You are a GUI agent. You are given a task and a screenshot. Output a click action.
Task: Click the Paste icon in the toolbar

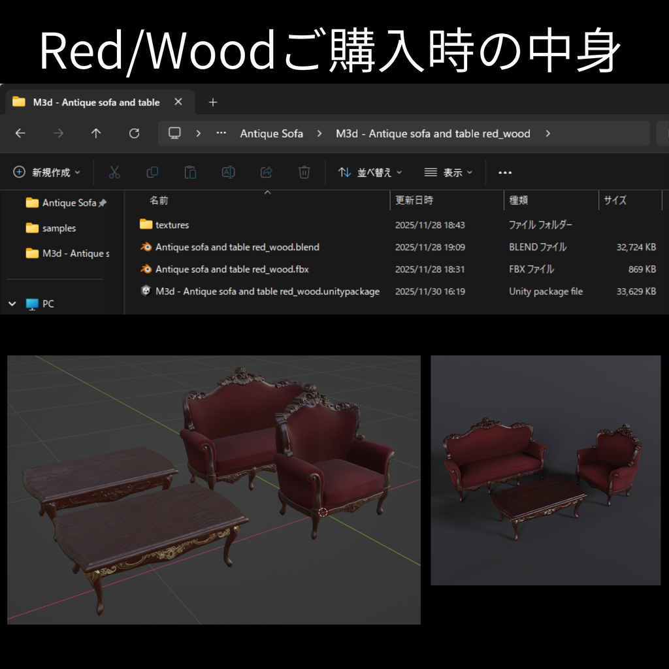pos(190,172)
